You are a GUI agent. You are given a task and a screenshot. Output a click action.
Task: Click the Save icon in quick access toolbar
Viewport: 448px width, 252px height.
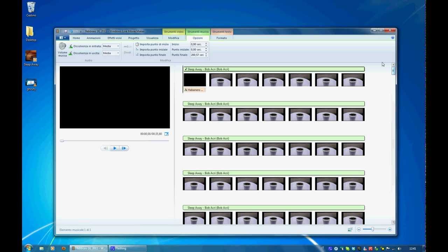coord(65,31)
